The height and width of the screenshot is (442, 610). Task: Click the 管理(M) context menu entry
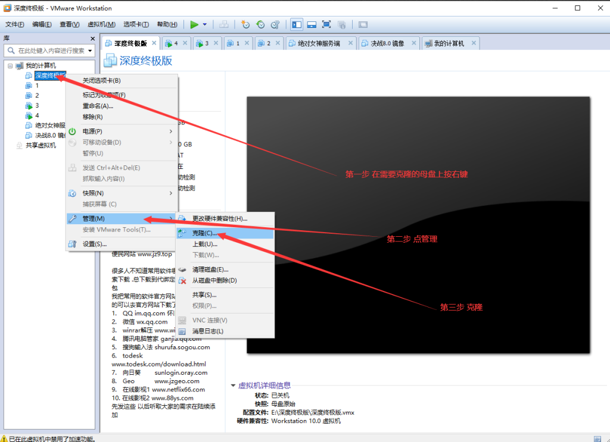[122, 219]
